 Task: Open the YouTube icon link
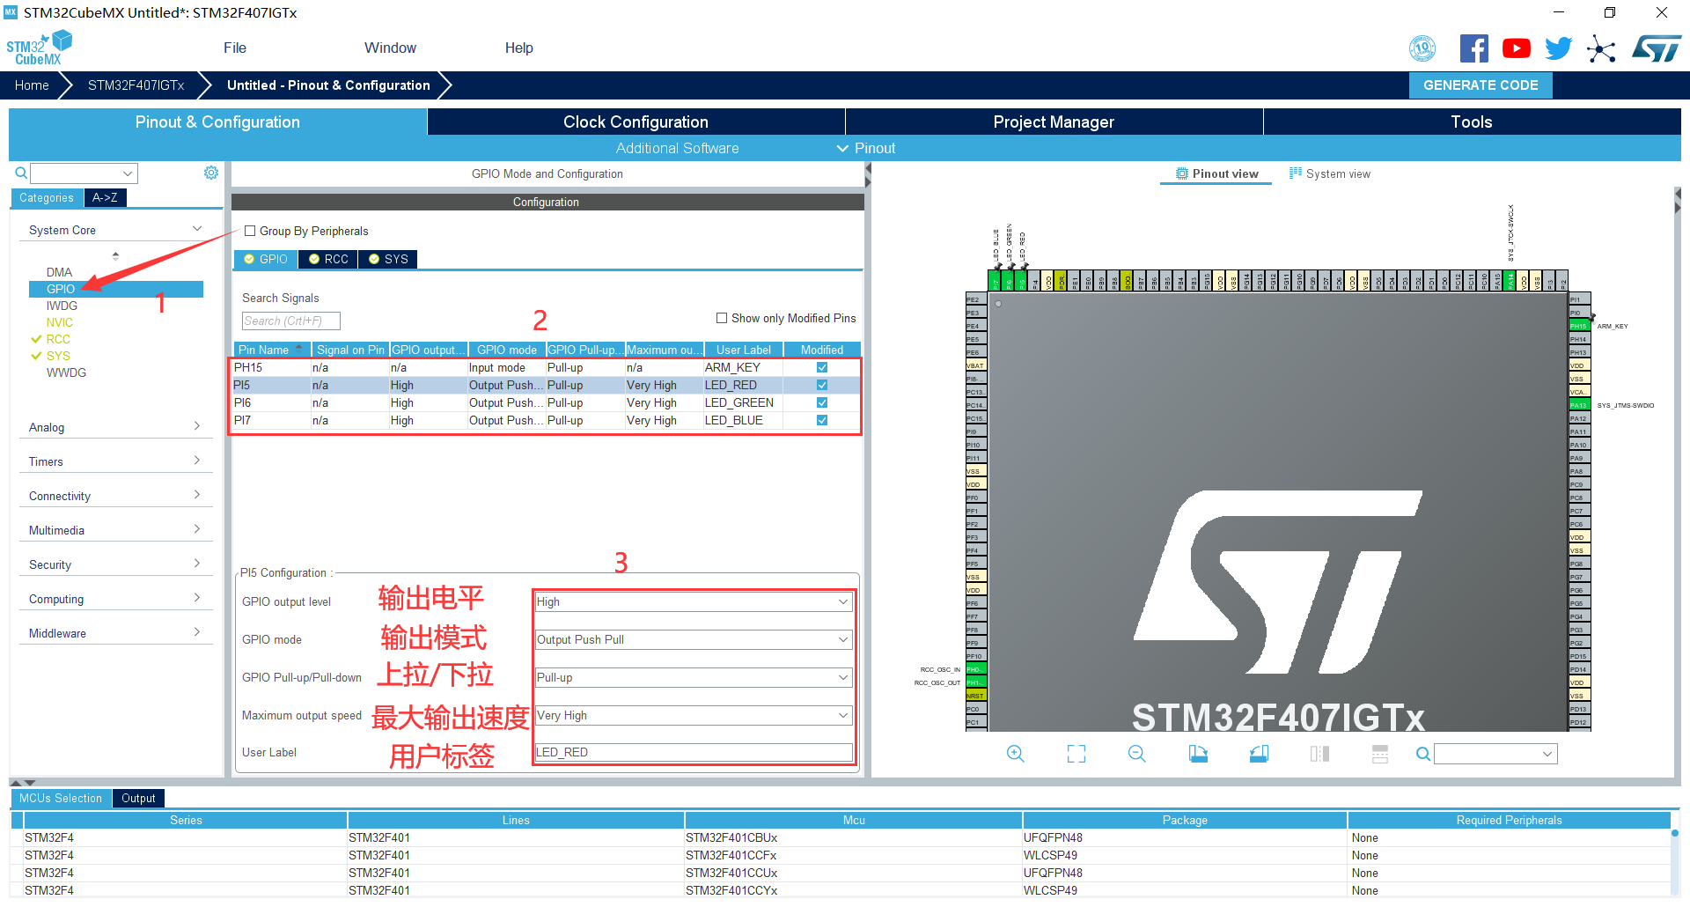[x=1516, y=48]
